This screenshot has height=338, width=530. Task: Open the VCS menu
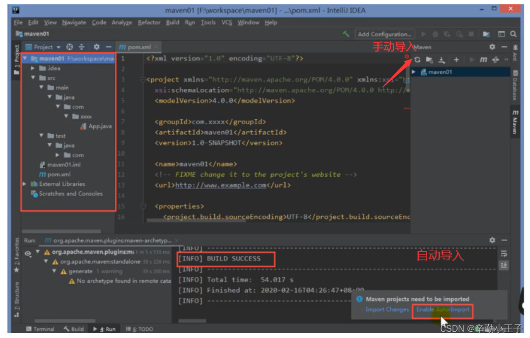point(227,22)
